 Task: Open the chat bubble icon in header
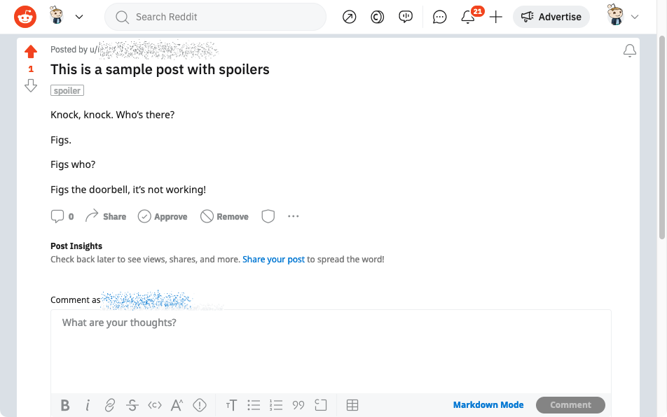click(x=439, y=17)
